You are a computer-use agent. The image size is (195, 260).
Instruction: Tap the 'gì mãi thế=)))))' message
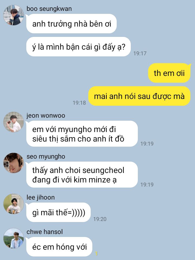(58, 212)
